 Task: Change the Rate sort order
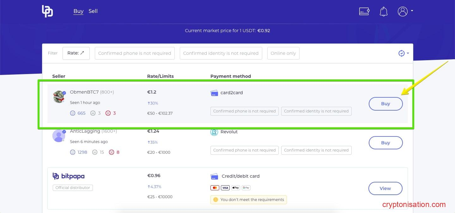click(76, 53)
